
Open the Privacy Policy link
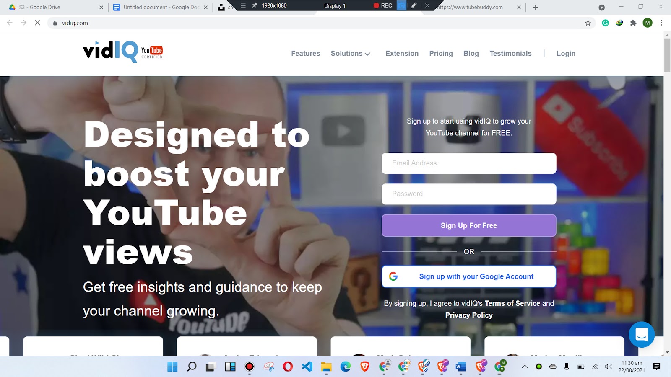tap(469, 315)
